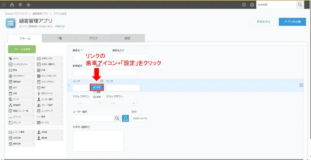Click into the 全体検索 search box

point(276,5)
